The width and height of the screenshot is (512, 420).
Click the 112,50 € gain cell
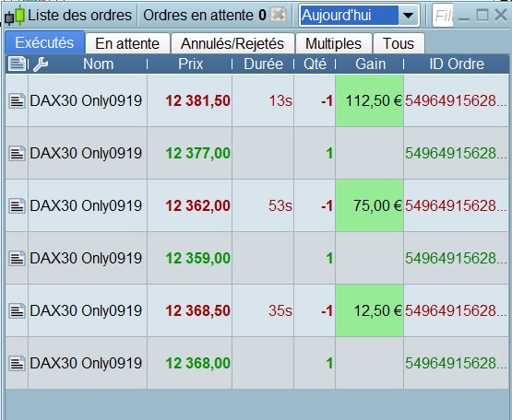(370, 100)
